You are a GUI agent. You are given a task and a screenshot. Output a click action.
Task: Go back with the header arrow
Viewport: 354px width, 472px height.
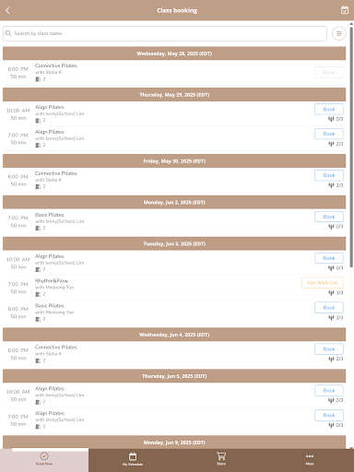click(x=8, y=10)
